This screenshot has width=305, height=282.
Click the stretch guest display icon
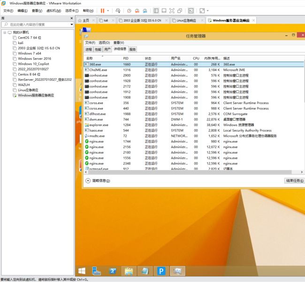pyautogui.click(x=202, y=11)
